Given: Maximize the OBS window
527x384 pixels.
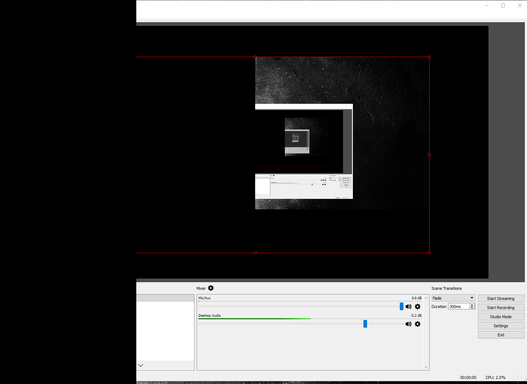Looking at the screenshot, I should pos(503,5).
